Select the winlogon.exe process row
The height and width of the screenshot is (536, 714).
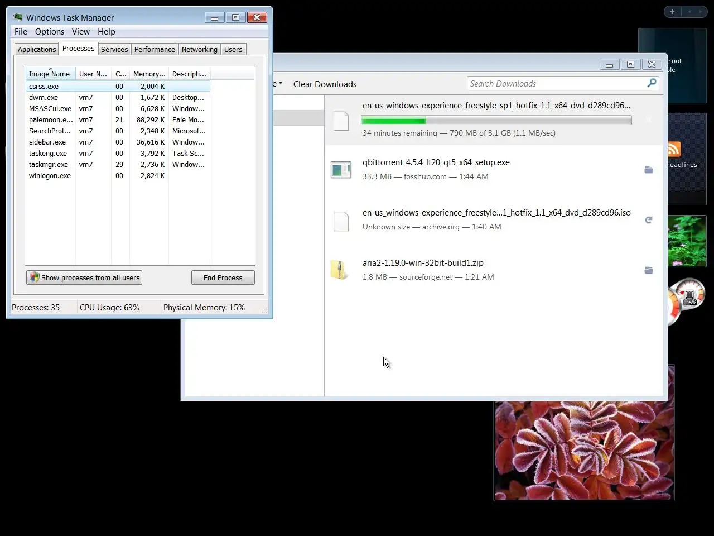point(118,175)
